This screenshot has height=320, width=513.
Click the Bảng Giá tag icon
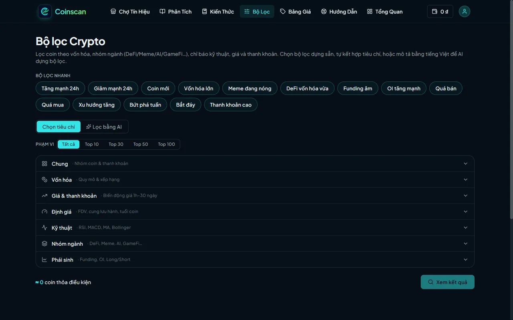[x=283, y=12]
